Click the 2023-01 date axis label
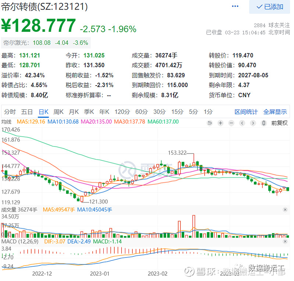294x281 pixels. click(100, 274)
